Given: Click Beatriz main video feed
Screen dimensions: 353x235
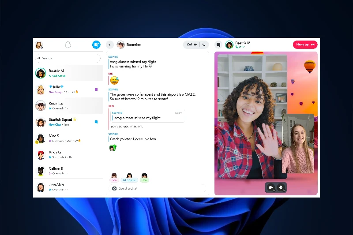Looking at the screenshot, I should [252, 117].
